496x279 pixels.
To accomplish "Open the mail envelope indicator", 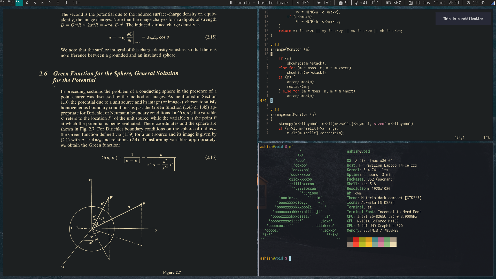I will 340,3.
